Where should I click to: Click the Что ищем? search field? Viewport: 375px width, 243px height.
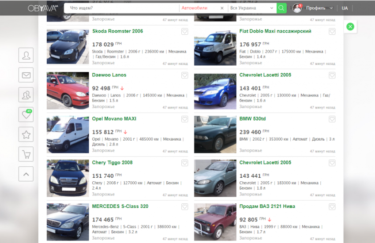121,8
